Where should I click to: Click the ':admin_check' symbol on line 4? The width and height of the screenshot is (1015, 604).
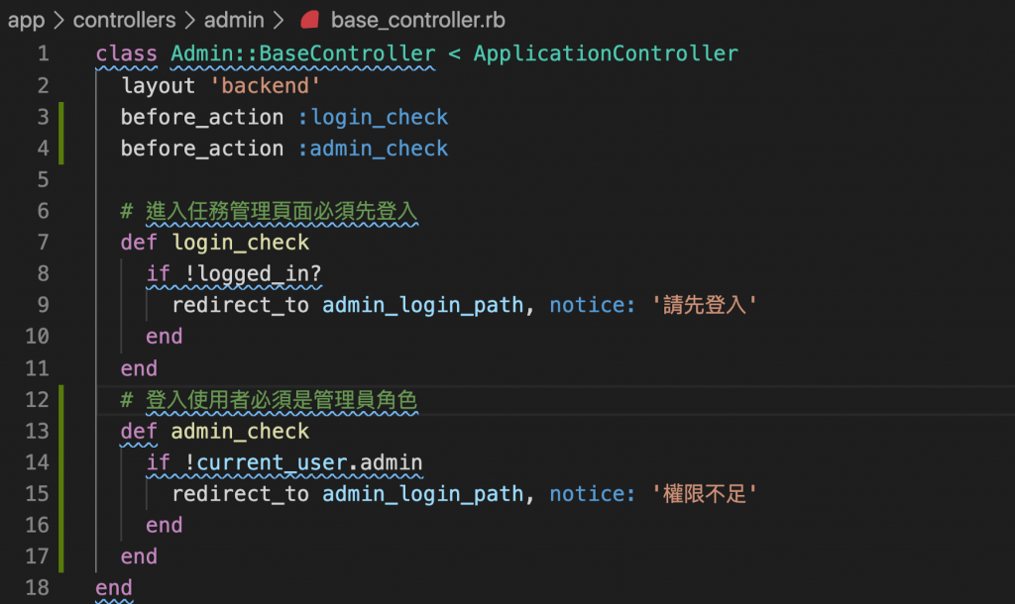tap(373, 149)
